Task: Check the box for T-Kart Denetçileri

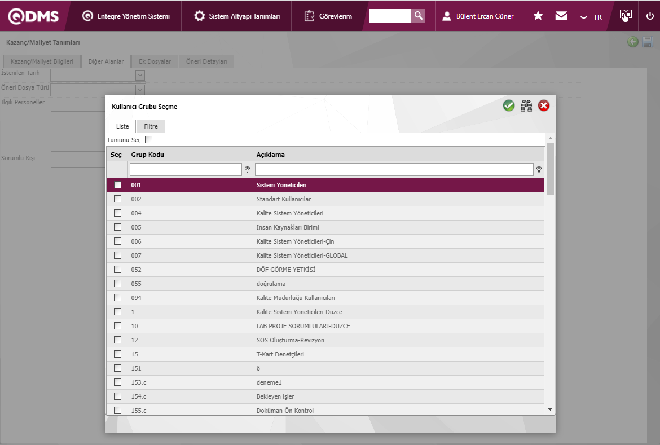Action: click(117, 354)
